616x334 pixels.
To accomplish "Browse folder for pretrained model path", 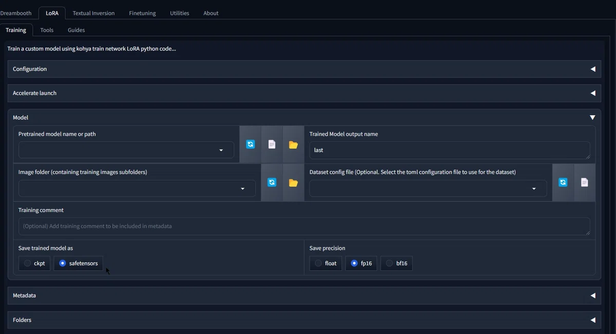I will [293, 145].
